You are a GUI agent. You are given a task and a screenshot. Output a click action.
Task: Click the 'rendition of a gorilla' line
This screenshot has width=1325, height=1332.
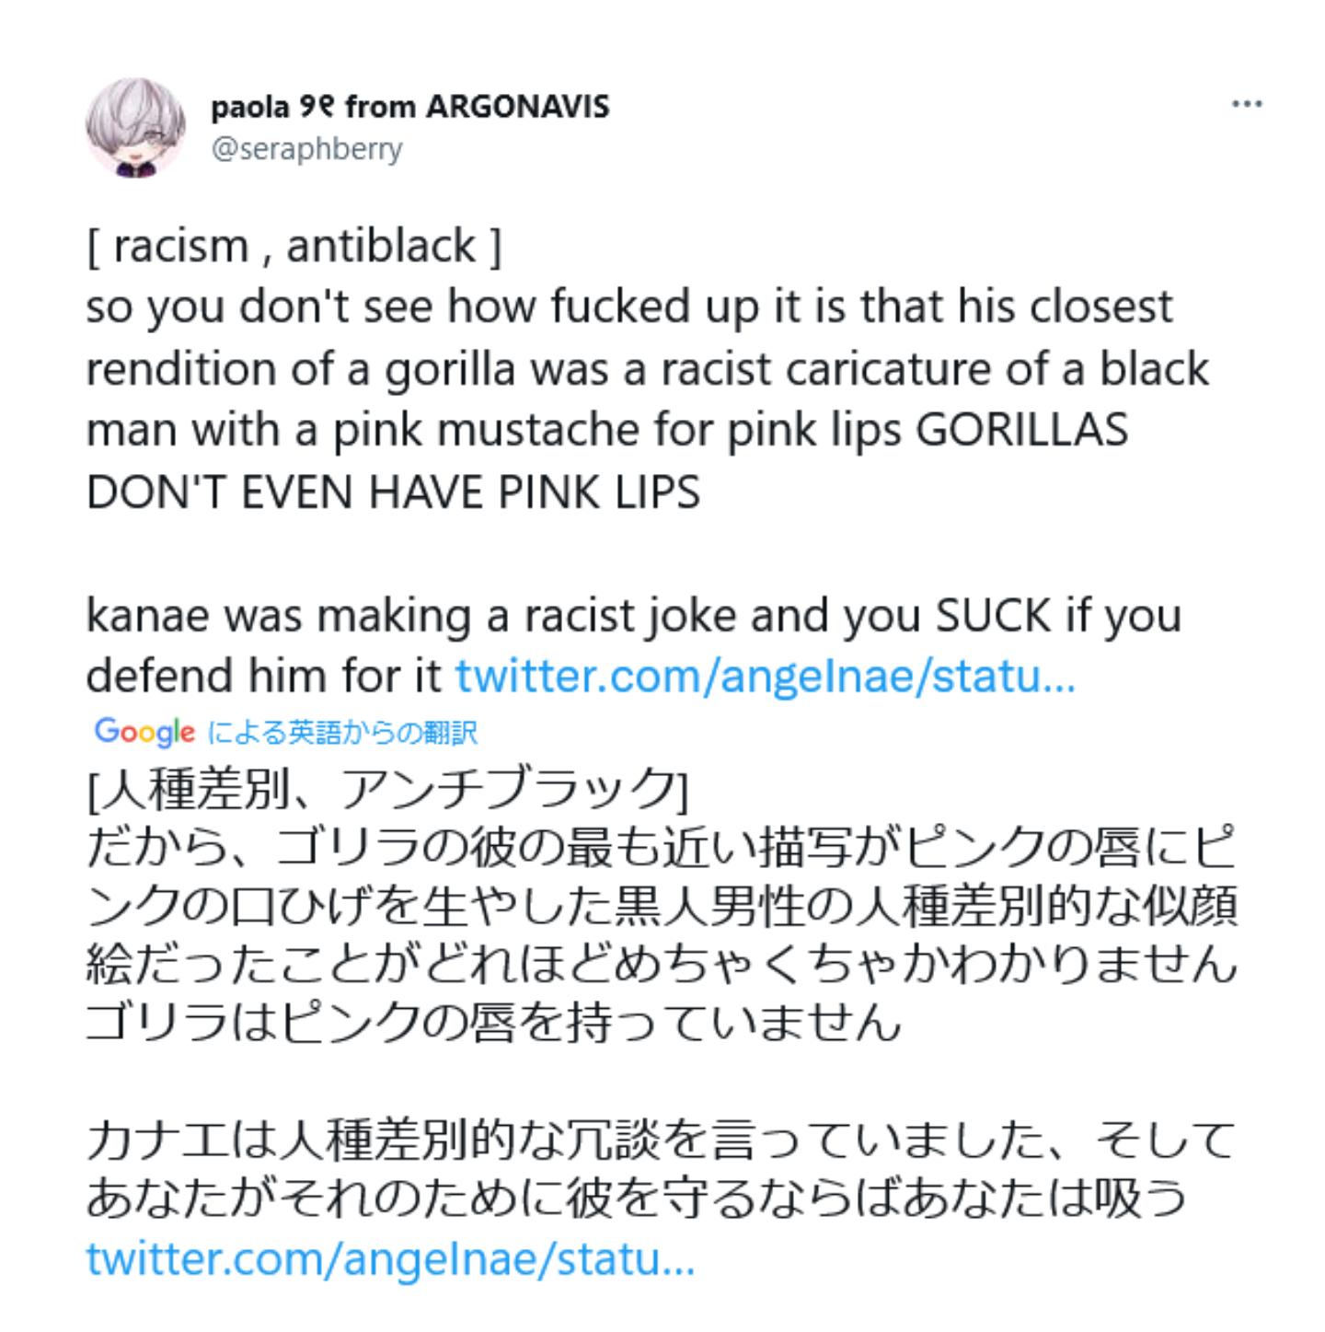[646, 369]
